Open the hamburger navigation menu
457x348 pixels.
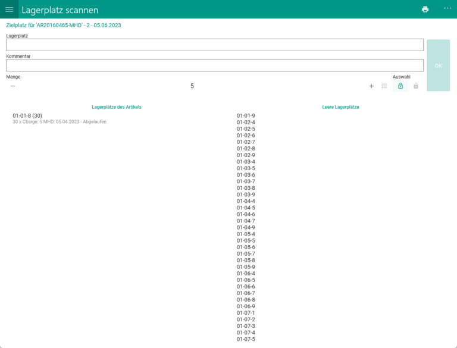point(9,10)
